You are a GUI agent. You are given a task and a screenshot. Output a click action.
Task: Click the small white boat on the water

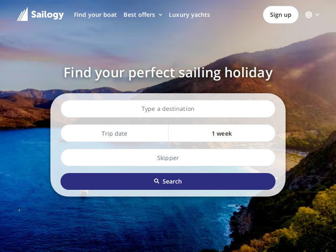(x=84, y=192)
